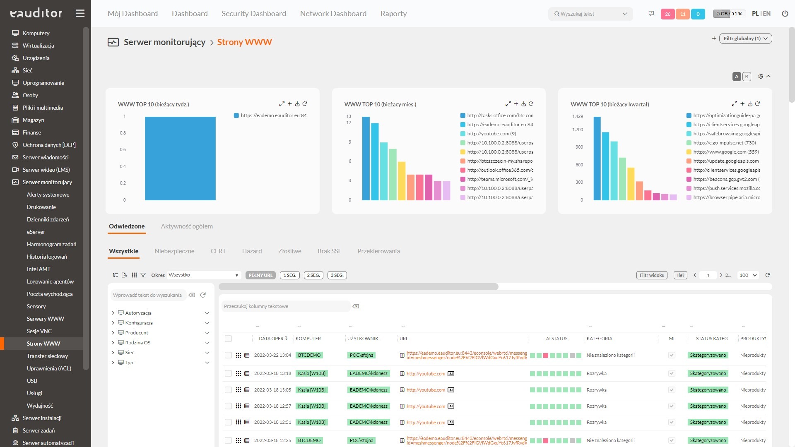Open youtube.com link in 13:18 row
This screenshot has height=447, width=795.
coord(426,374)
